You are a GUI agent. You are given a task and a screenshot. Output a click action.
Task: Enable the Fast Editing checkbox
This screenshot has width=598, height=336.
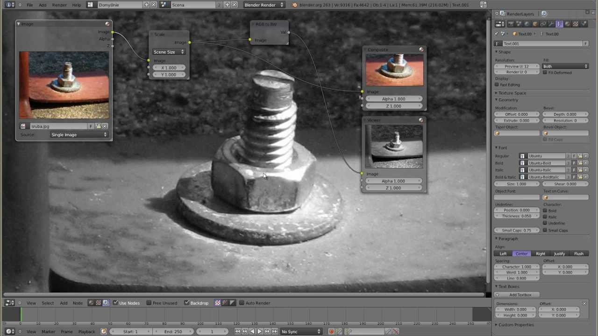click(x=497, y=84)
